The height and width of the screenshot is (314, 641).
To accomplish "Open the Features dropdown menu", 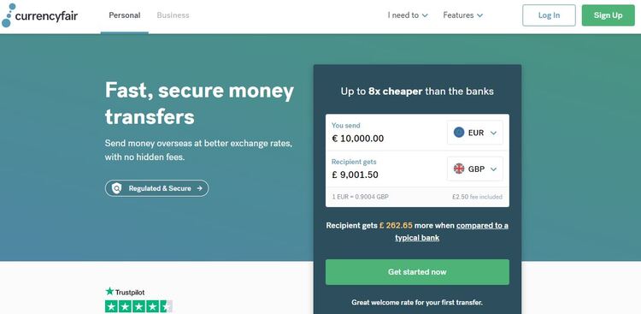I will pyautogui.click(x=462, y=15).
